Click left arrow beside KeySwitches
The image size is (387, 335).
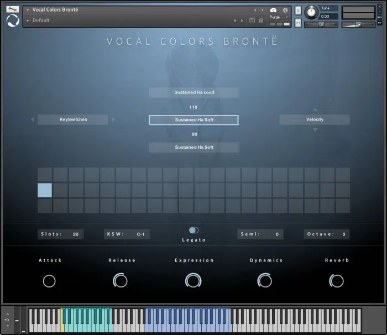tap(32, 119)
